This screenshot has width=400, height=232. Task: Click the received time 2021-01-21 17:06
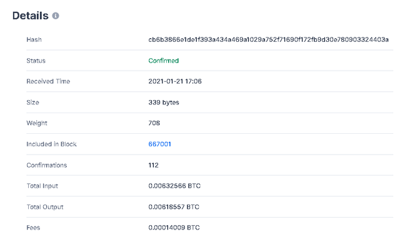pyautogui.click(x=175, y=81)
